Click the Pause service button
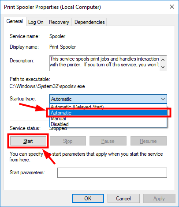Screen dimensions: 179x207 point(108,141)
